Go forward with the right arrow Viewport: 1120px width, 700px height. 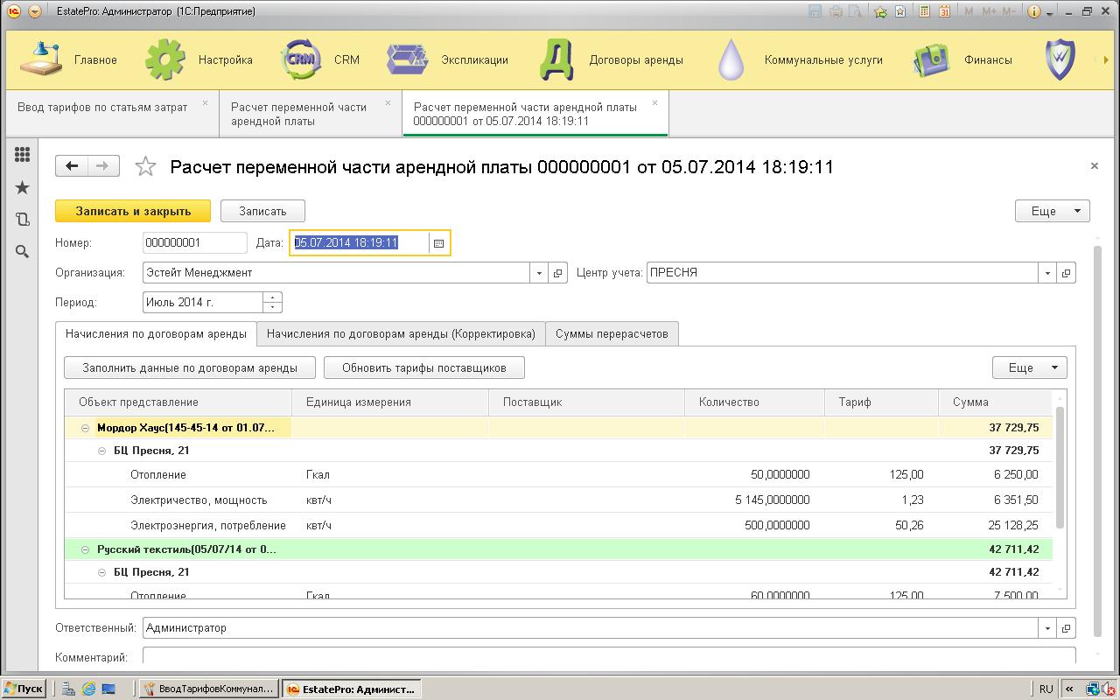(x=103, y=165)
